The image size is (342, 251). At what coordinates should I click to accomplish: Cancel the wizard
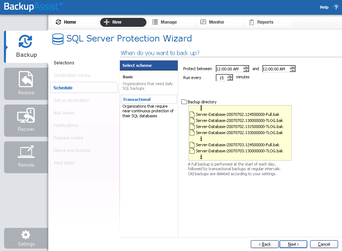[x=324, y=244]
